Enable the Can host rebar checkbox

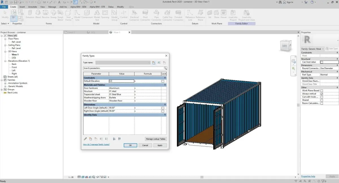coord(321,62)
